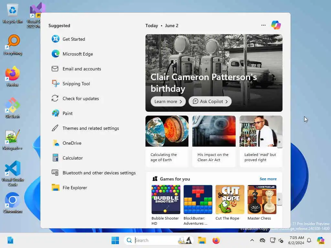
Task: Open the widgets icon at taskbar left
Action: click(x=10, y=240)
